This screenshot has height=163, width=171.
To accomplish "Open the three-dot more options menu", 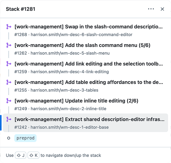I will pos(151,9).
